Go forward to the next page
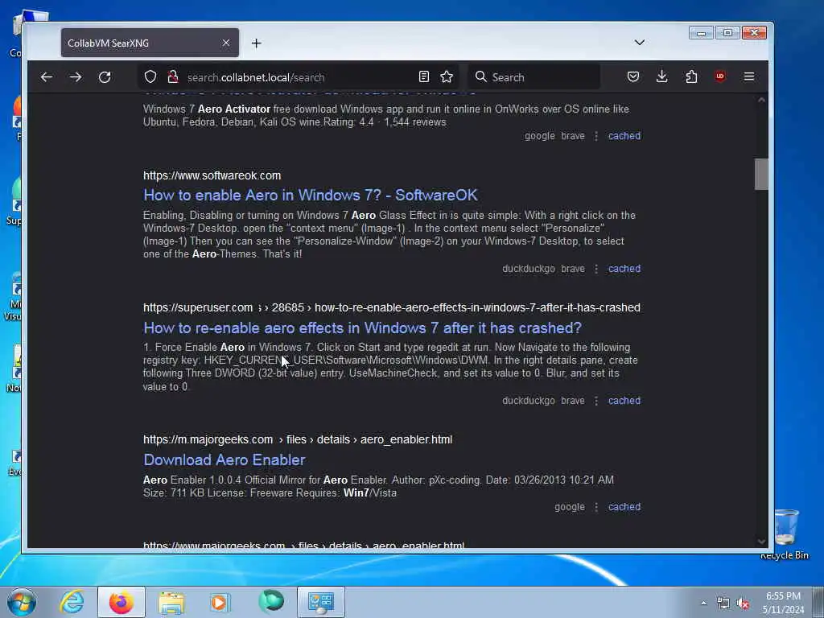Image resolution: width=824 pixels, height=618 pixels. pyautogui.click(x=76, y=77)
